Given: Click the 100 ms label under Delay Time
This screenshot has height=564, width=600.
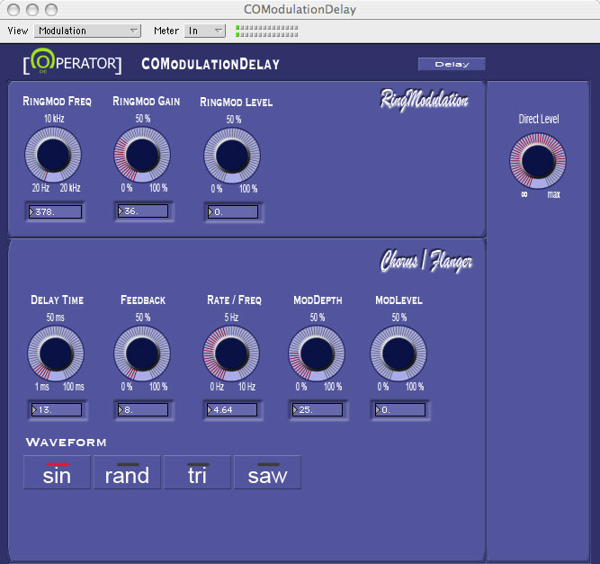Looking at the screenshot, I should pos(74,387).
